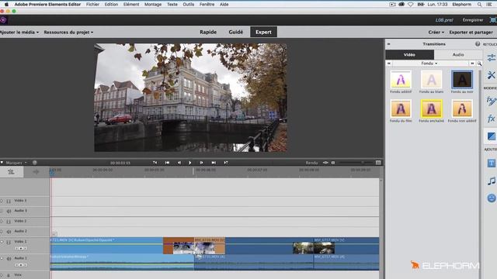Toggle Vidéo 2 track visibility icon
The height and width of the screenshot is (279, 497).
tap(9, 222)
